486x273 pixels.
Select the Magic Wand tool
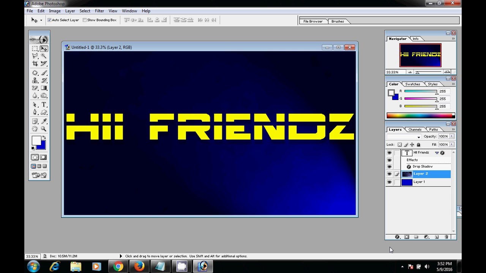[44, 56]
